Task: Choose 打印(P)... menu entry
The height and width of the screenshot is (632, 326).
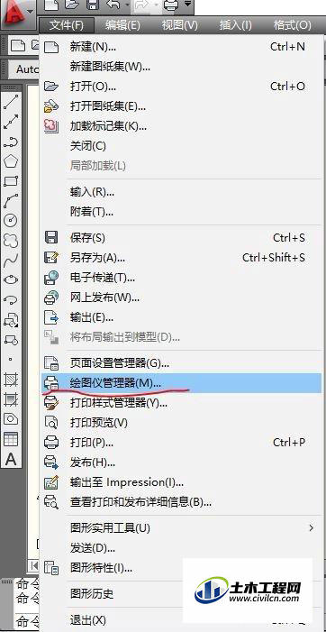Action: click(182, 442)
